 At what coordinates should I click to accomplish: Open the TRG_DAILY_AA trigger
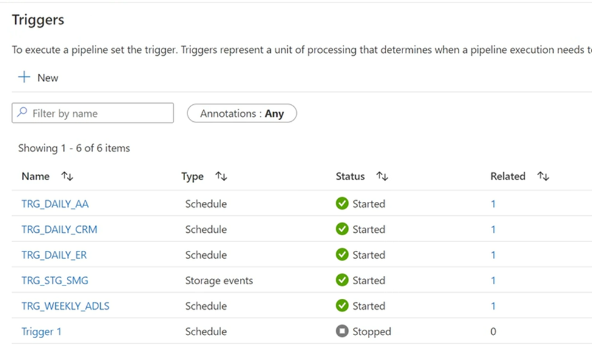point(55,204)
